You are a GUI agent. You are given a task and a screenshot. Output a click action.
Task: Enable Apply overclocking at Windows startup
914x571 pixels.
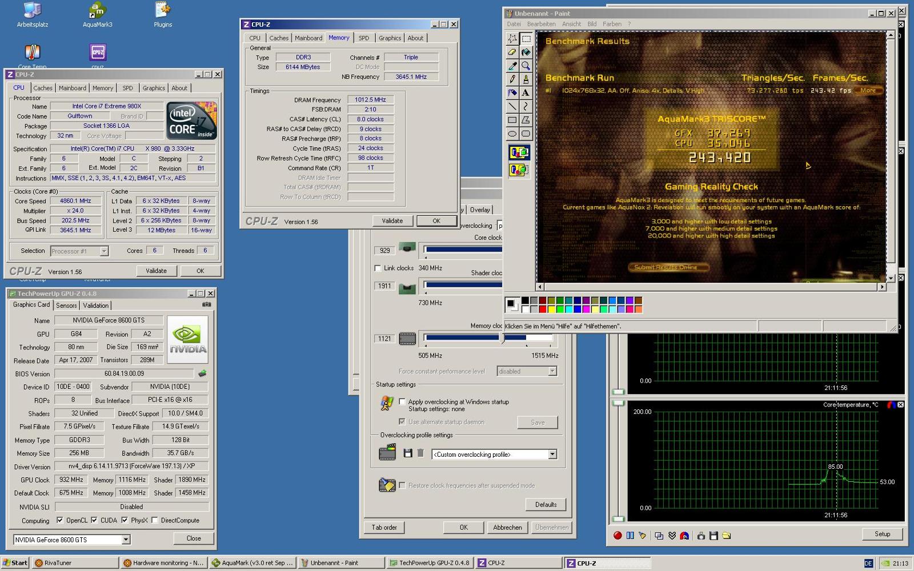[x=402, y=401]
